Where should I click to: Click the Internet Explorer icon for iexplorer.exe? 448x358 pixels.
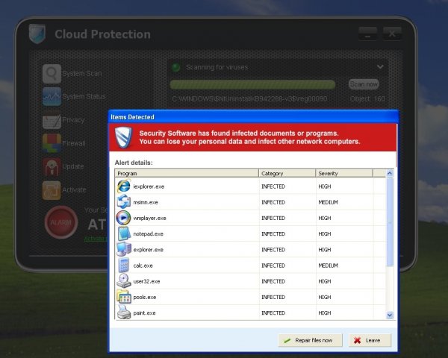(124, 186)
